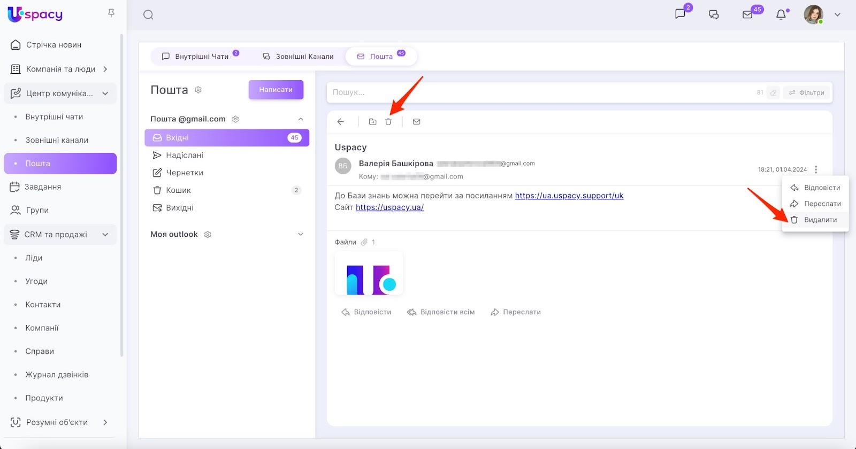Pin the sidebar with the pin icon
This screenshot has width=856, height=449.
click(x=111, y=13)
